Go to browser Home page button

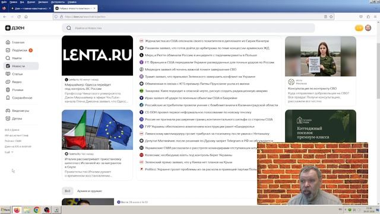point(26,17)
